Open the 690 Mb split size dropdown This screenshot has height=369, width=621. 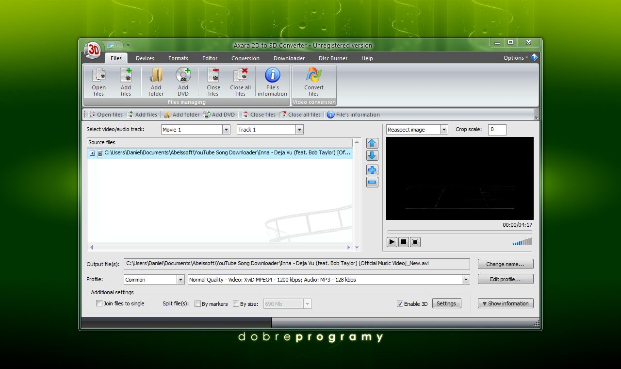307,304
